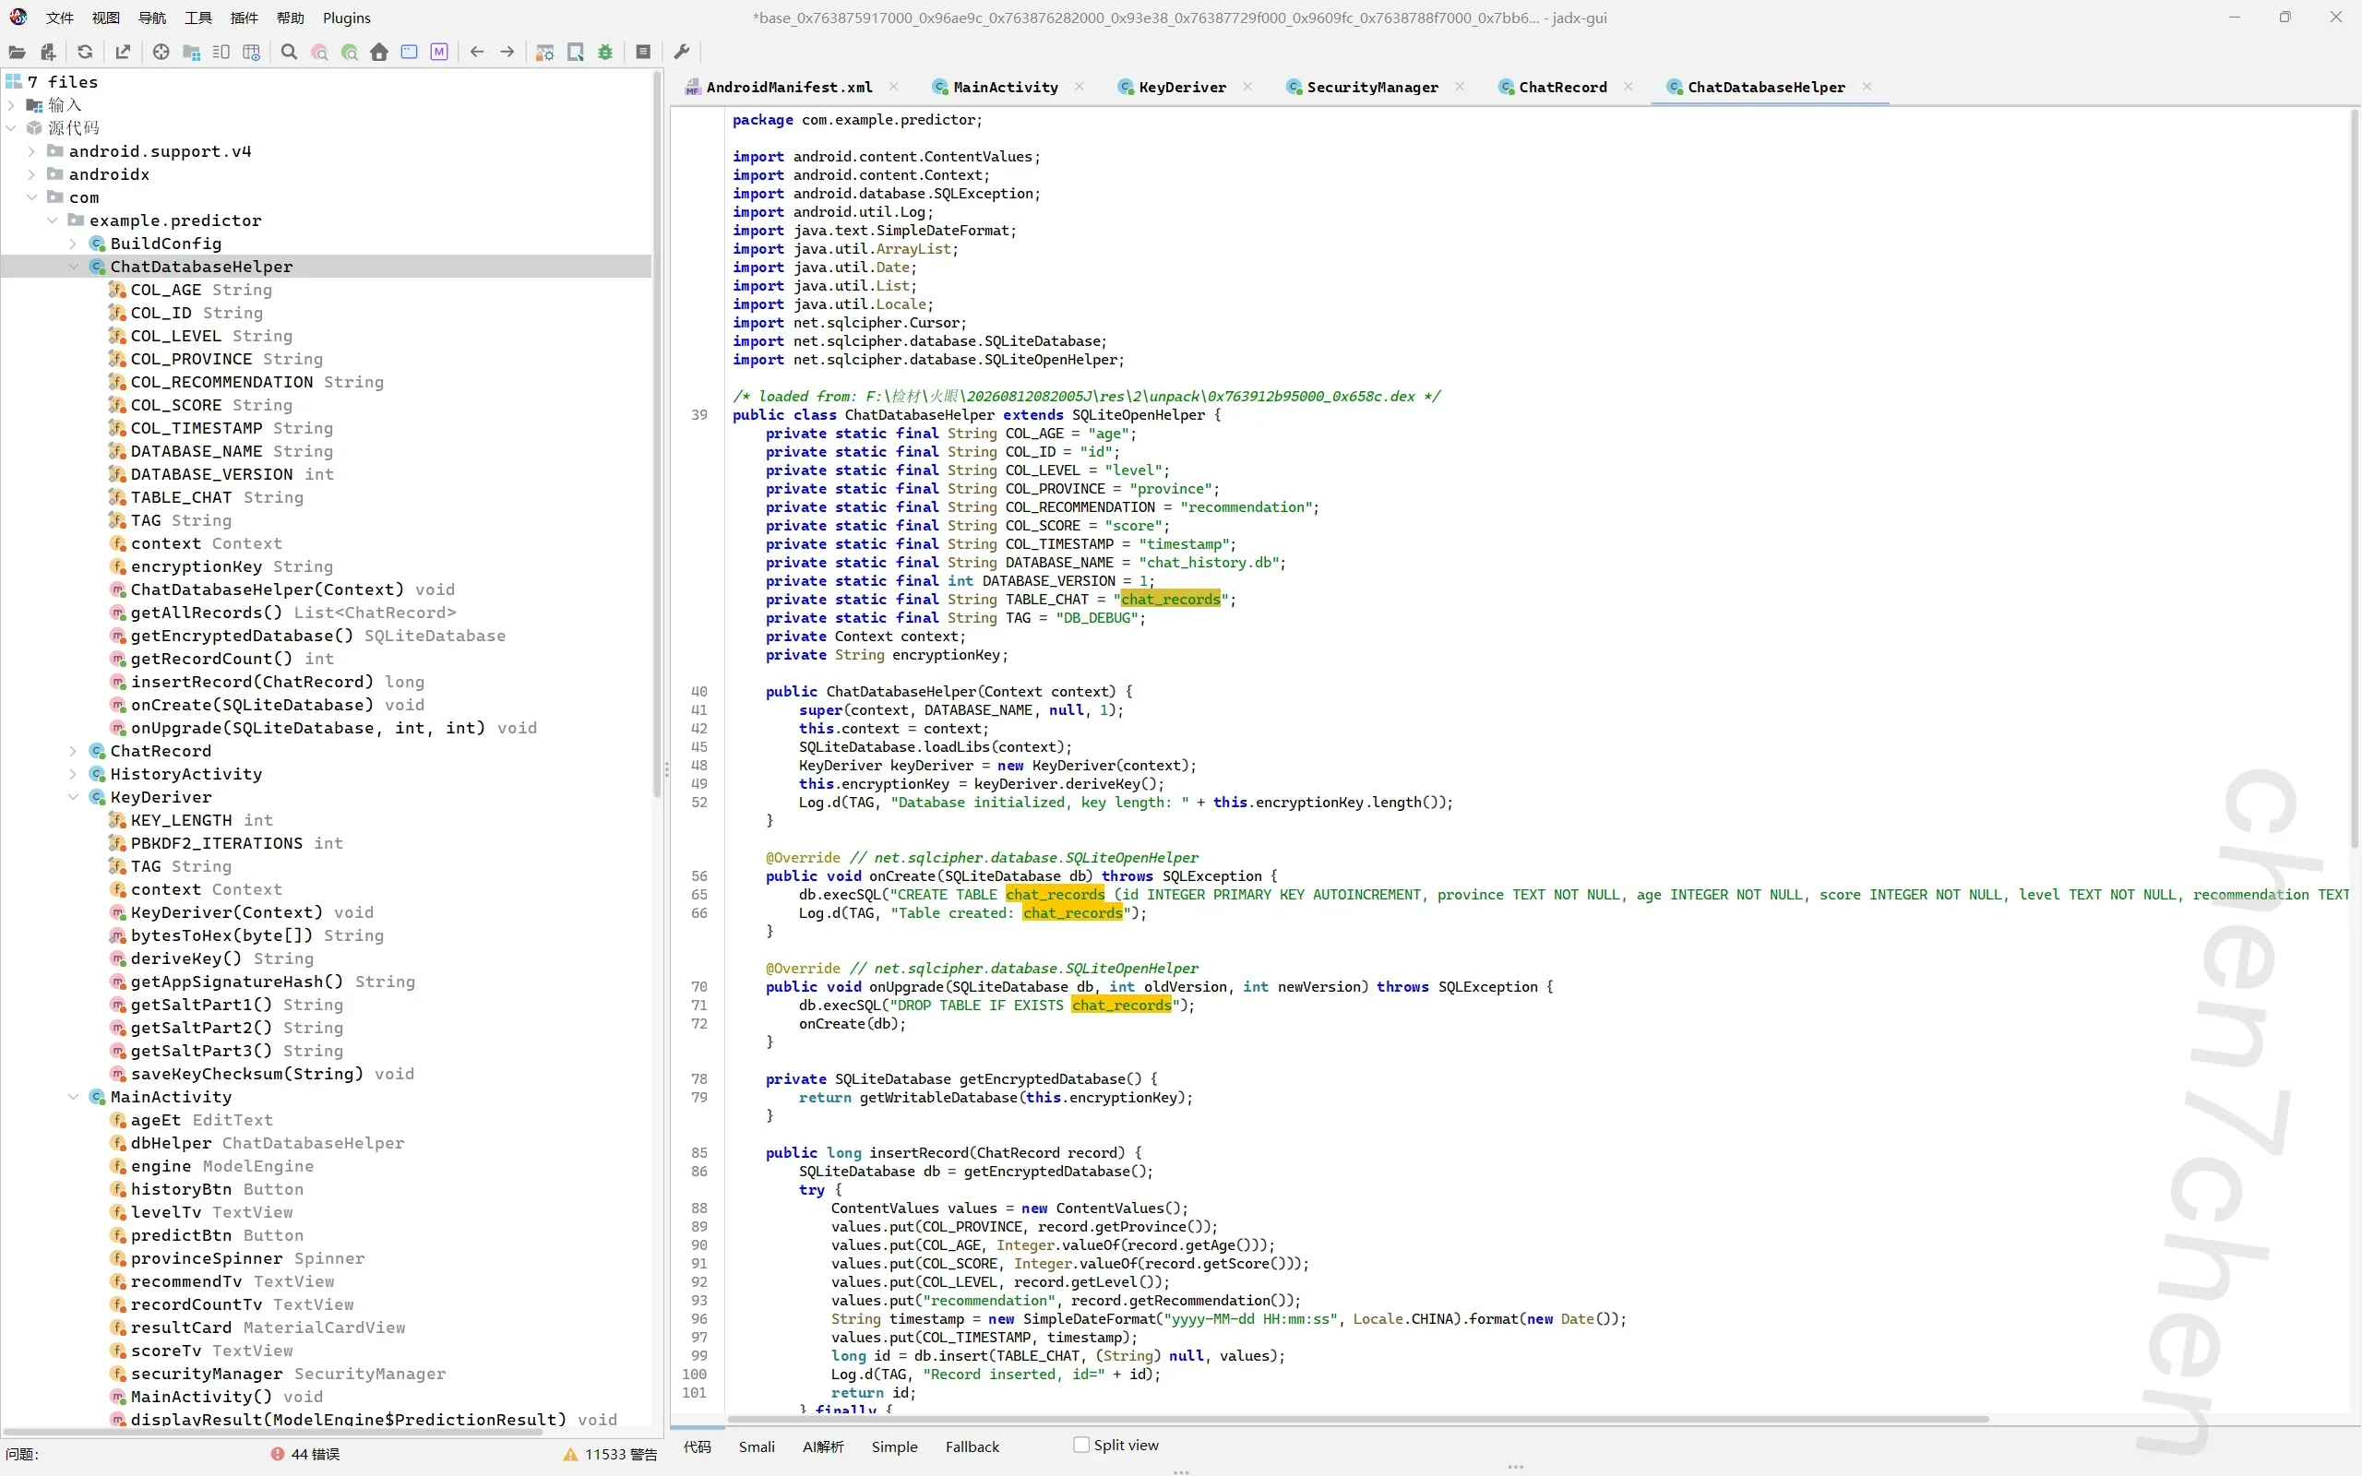The width and height of the screenshot is (2362, 1476).
Task: Click the deobfuscation lock-gear icon
Action: click(x=545, y=52)
